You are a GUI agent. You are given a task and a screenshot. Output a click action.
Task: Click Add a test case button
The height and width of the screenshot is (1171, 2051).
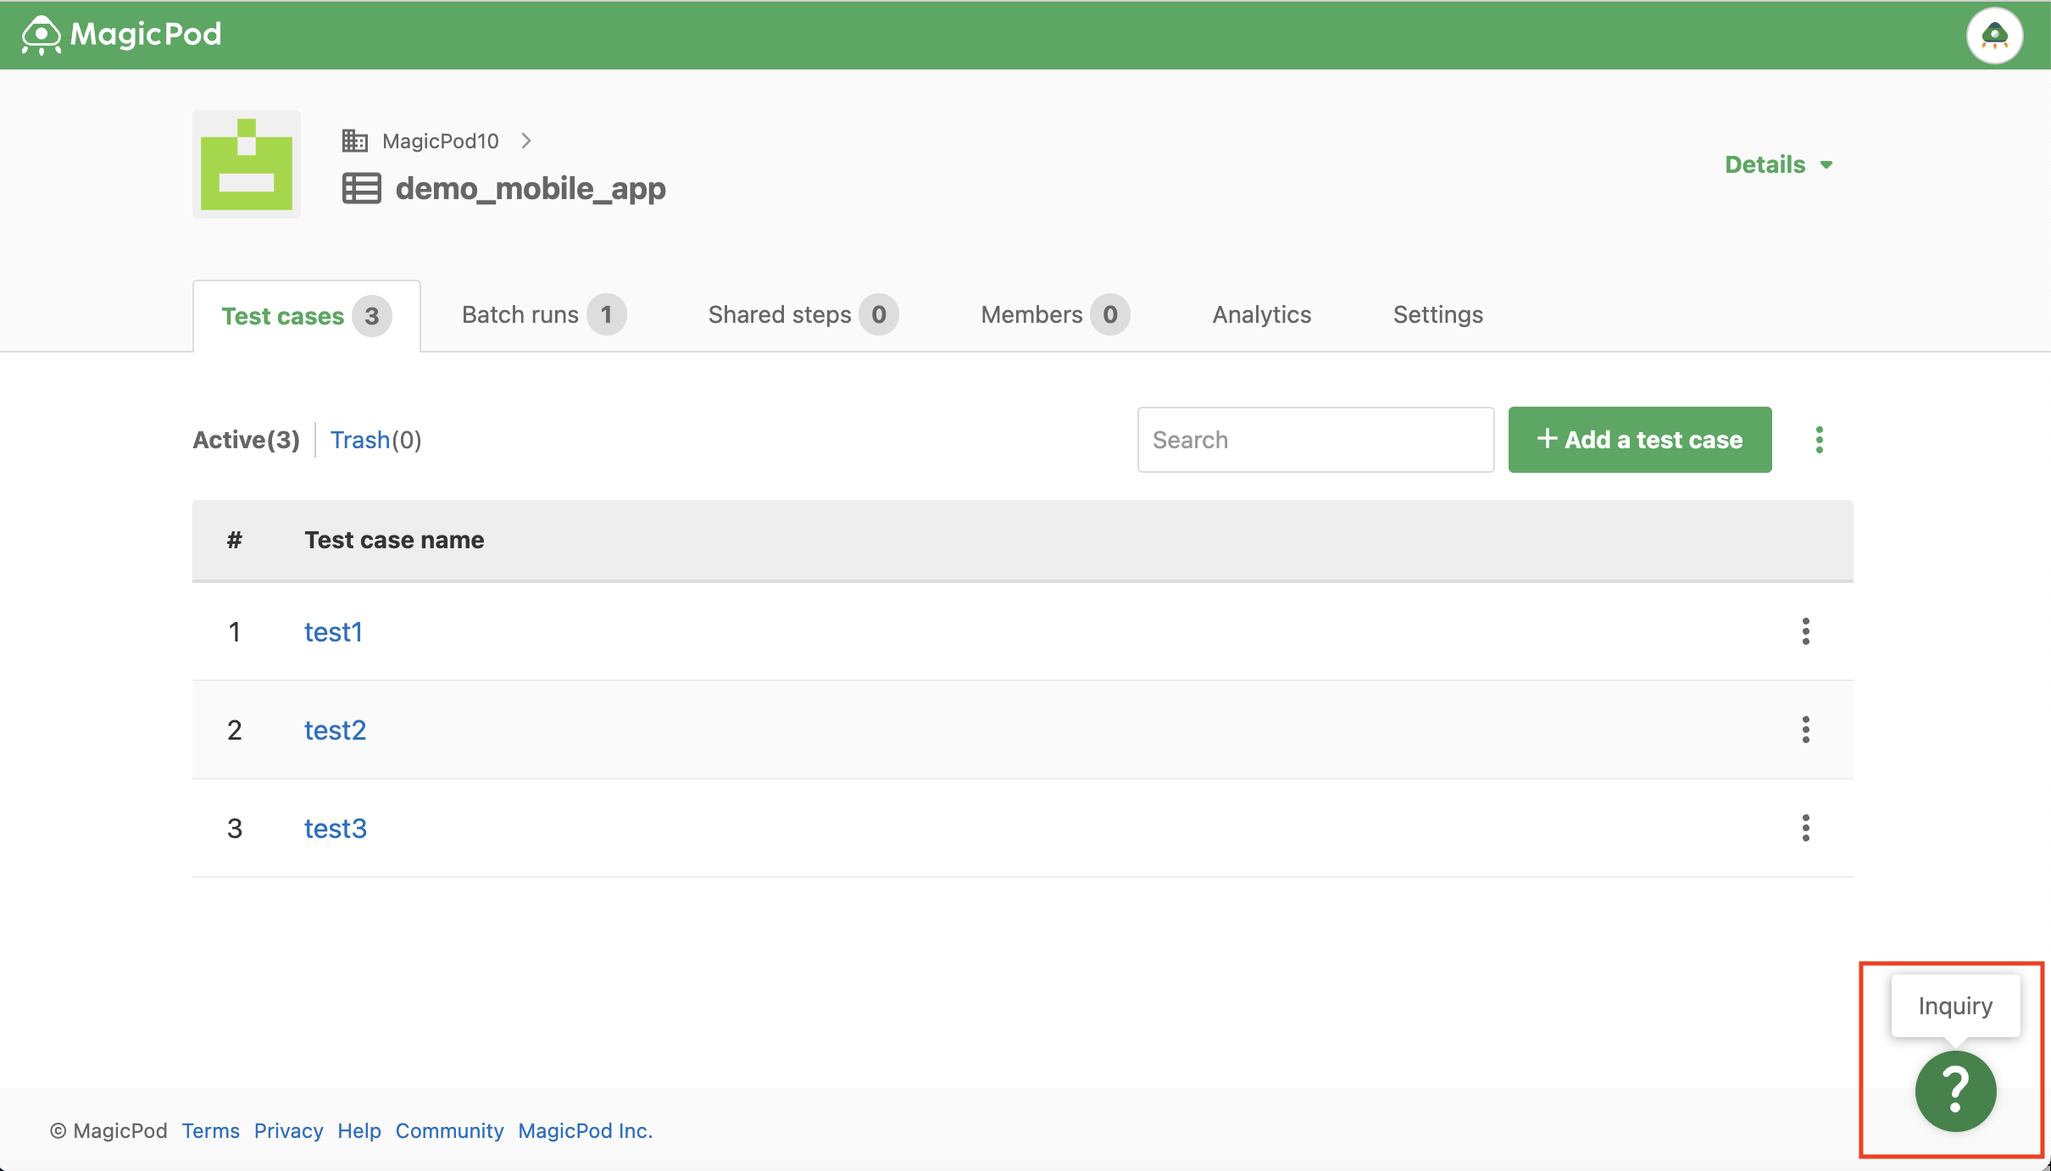pos(1639,440)
